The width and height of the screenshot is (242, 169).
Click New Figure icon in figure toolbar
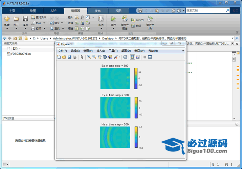59,57
